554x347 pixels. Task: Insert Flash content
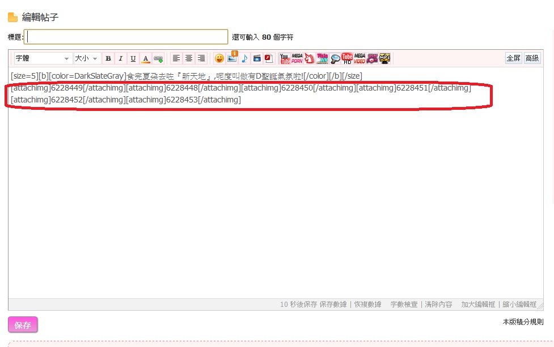[269, 58]
